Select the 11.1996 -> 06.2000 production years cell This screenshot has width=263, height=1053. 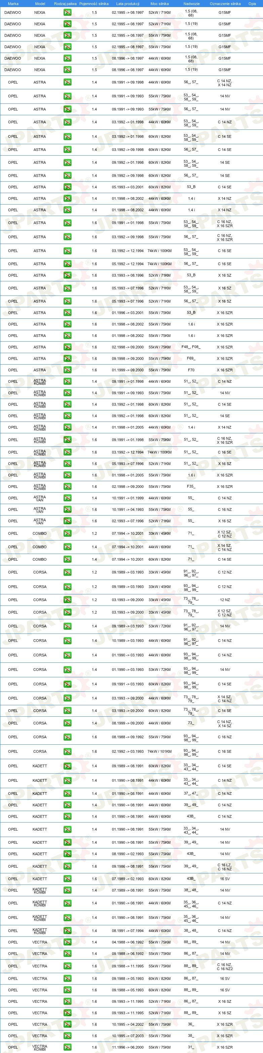(x=127, y=1047)
